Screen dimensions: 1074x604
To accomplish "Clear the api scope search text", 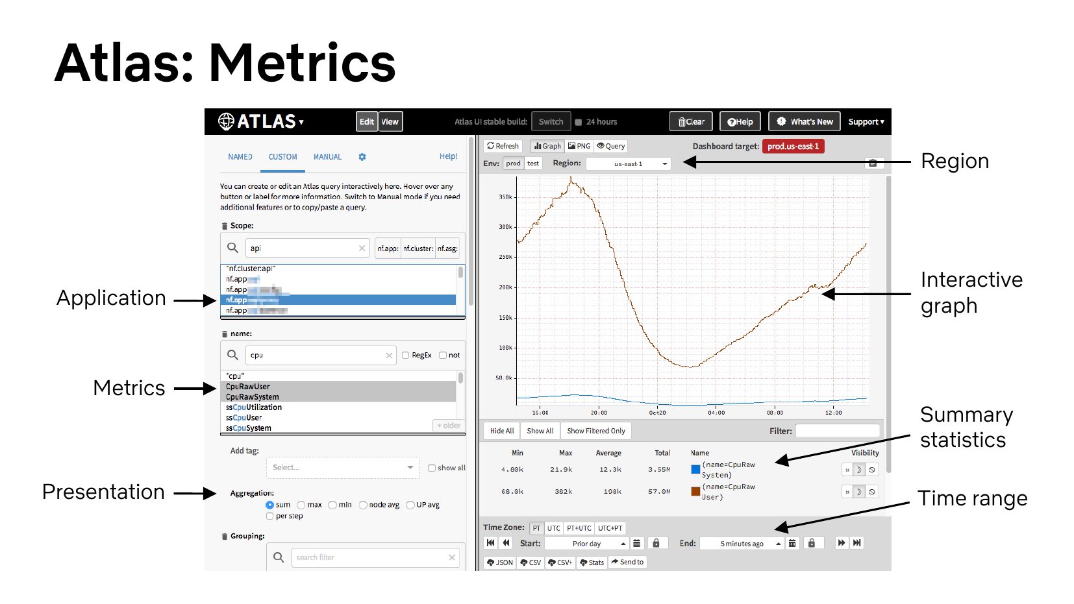I will click(362, 248).
